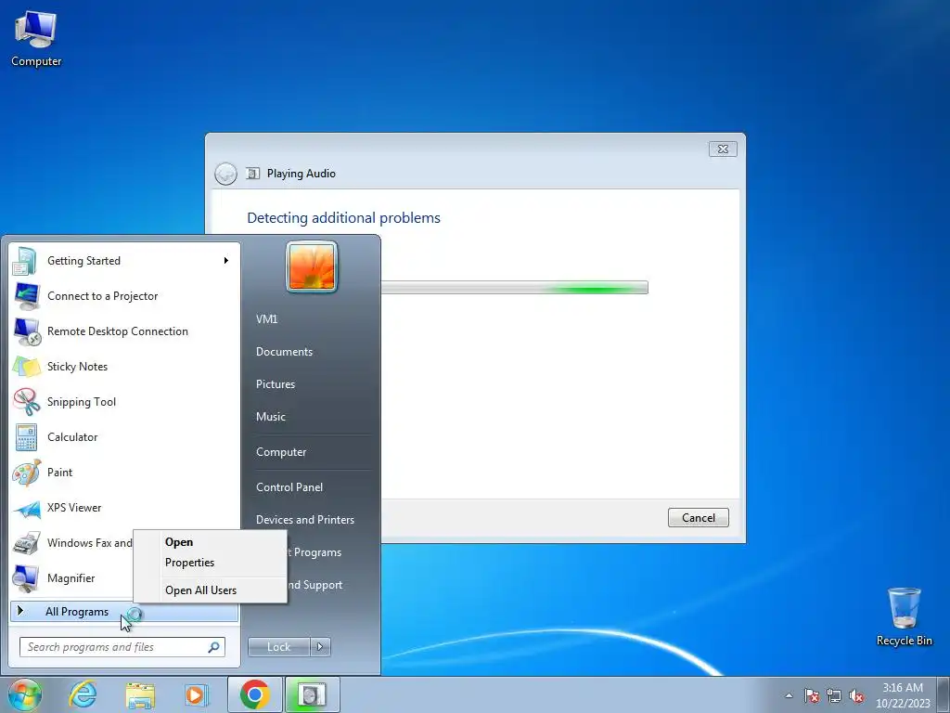
Task: Click the detection progress bar
Action: [514, 288]
